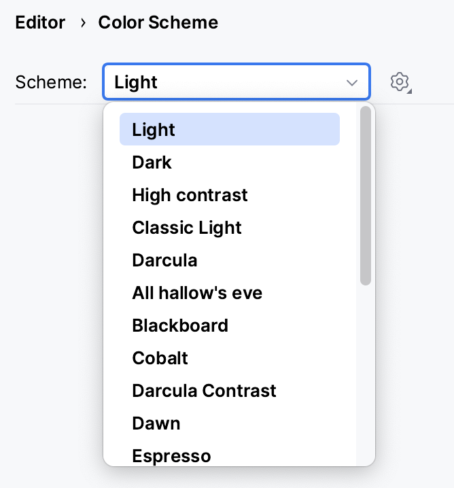Select Classic Light scheme
454x488 pixels.
(x=187, y=228)
